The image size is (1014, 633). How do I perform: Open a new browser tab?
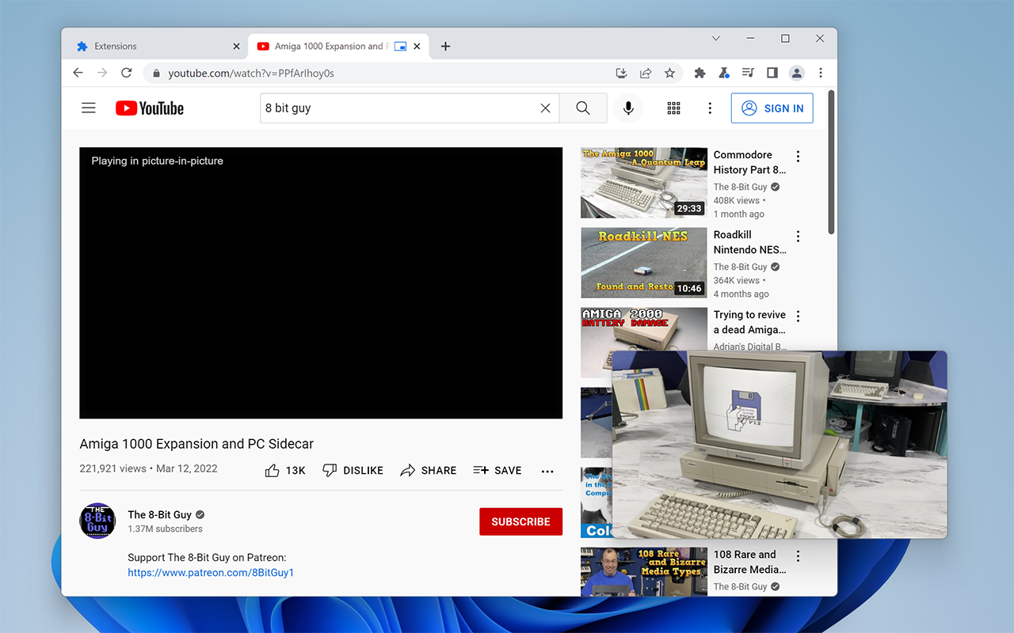[445, 46]
